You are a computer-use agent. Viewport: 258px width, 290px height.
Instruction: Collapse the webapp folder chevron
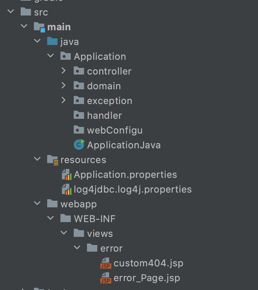click(37, 203)
